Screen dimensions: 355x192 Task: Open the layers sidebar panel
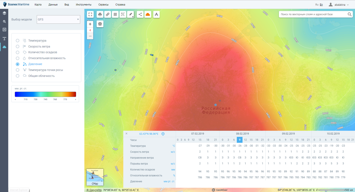pyautogui.click(x=4, y=13)
